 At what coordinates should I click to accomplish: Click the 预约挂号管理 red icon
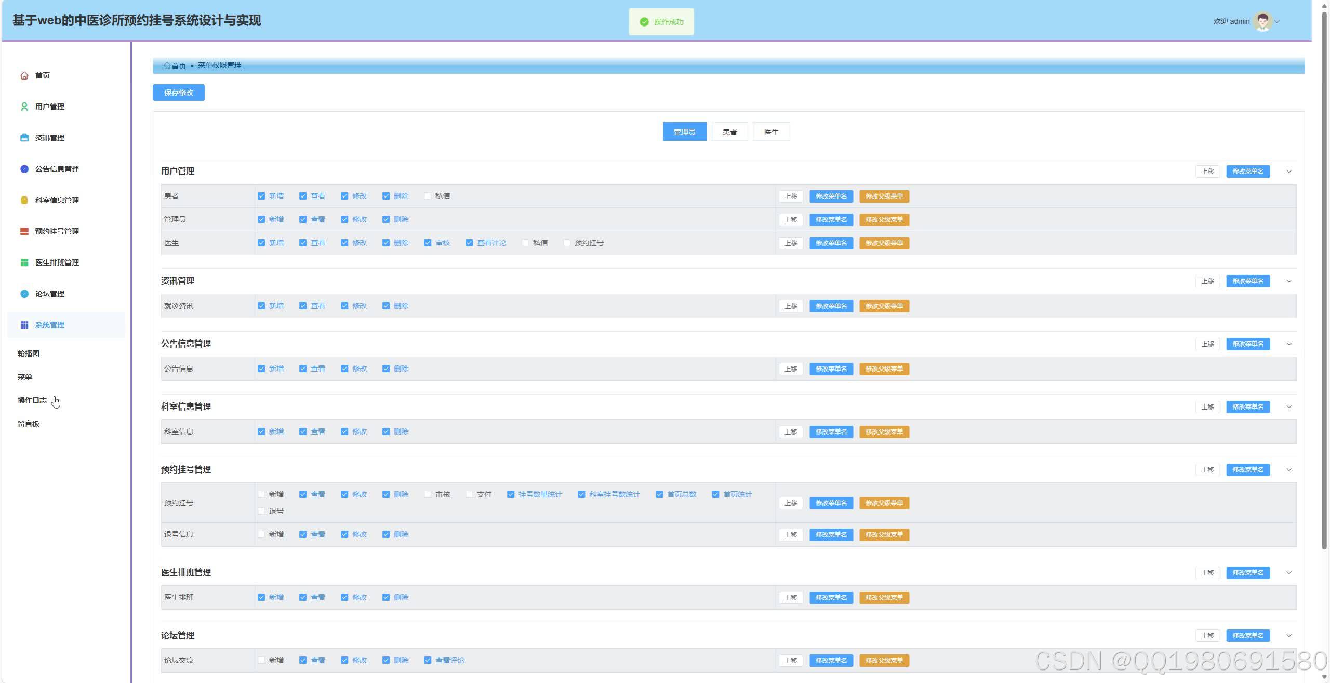tap(24, 231)
